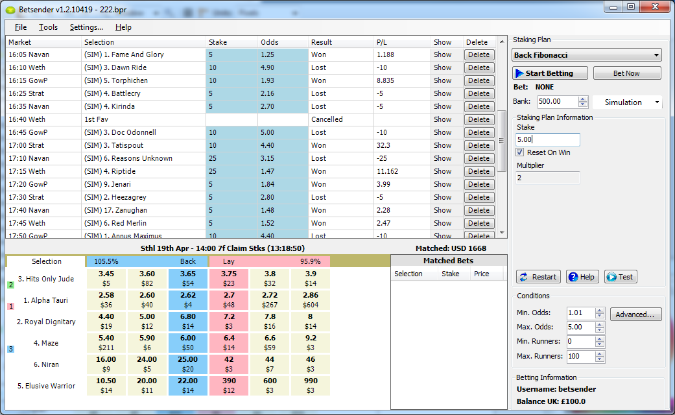The height and width of the screenshot is (415, 675).
Task: Select back price 22.00 for Elusive Warrior
Action: click(x=187, y=386)
